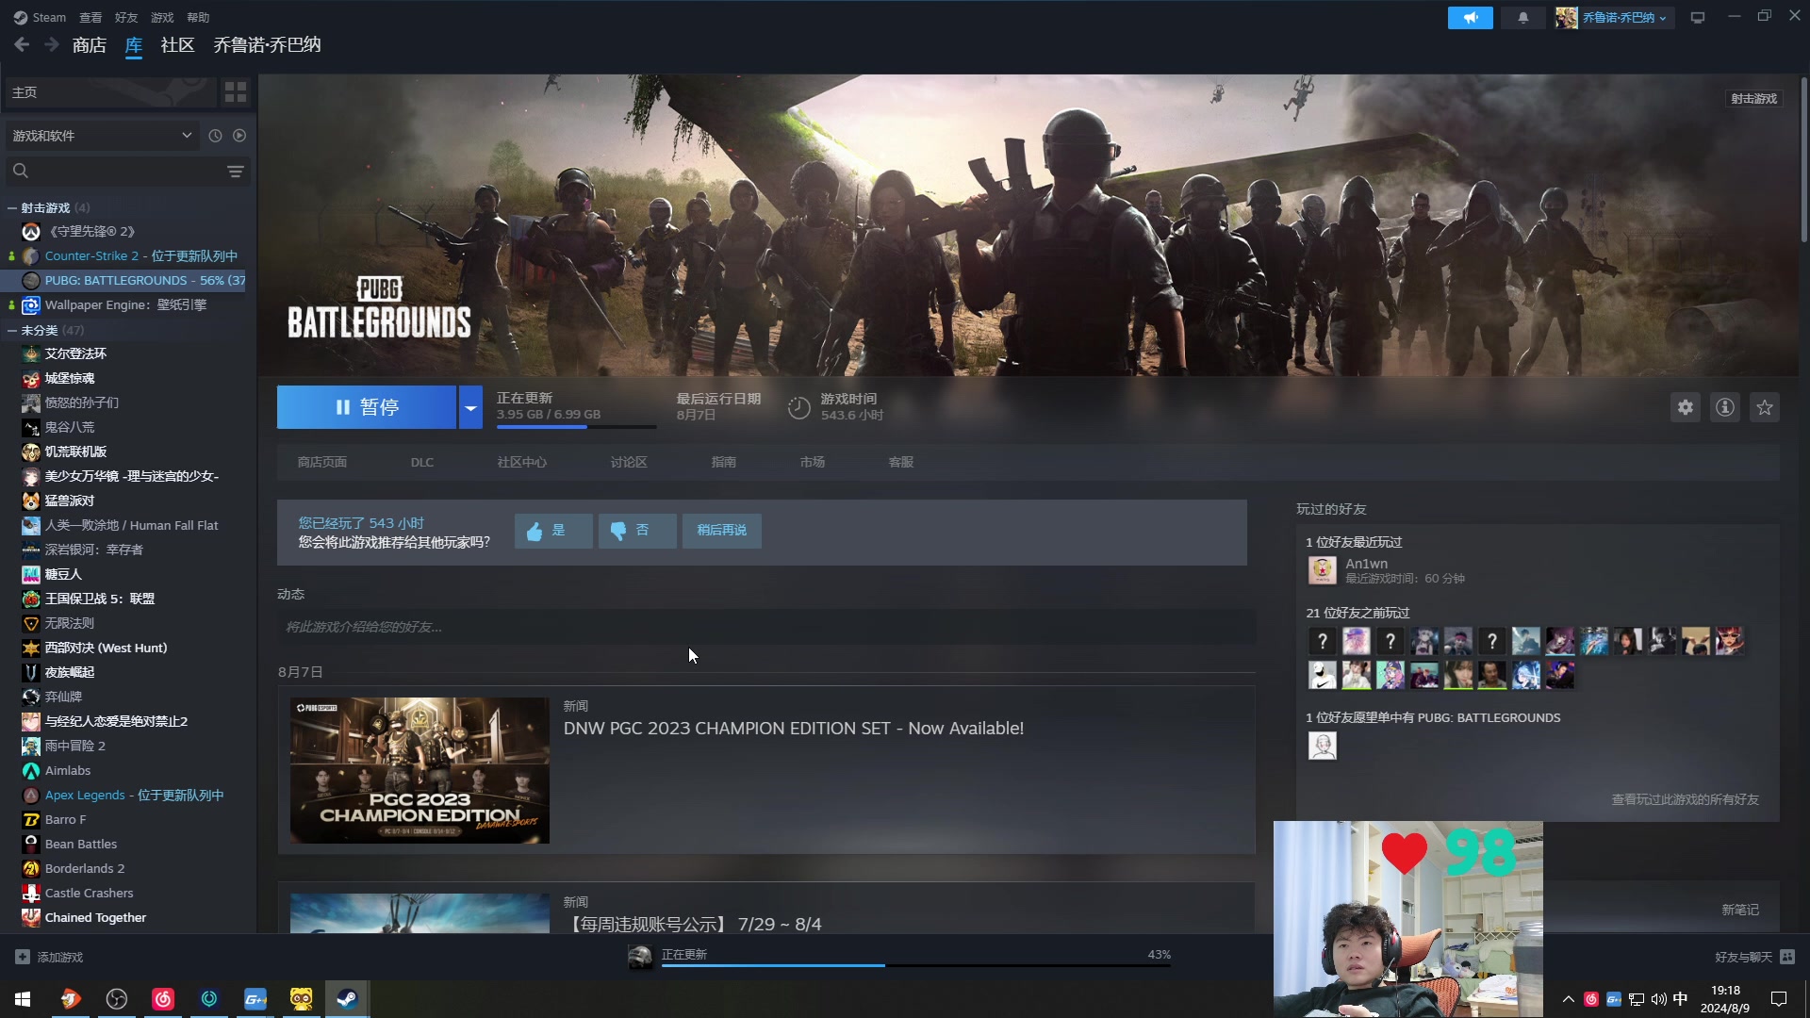This screenshot has width=1810, height=1018.
Task: Click the back navigation arrow
Action: [22, 44]
